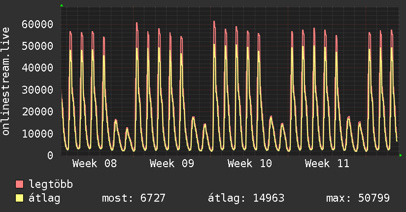Click the Week 09 axis label
The image size is (406, 212).
(172, 164)
